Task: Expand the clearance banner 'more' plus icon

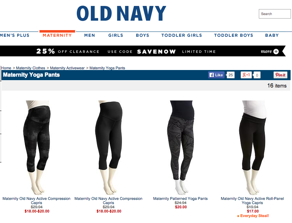Action: tap(276, 51)
